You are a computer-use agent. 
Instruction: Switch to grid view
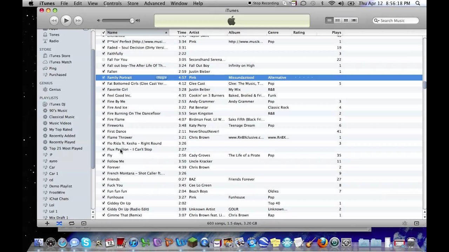point(346,20)
